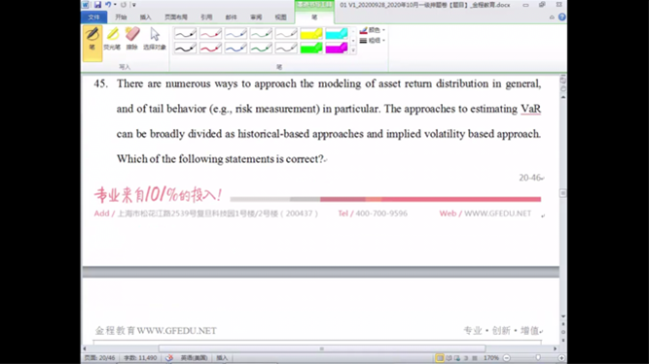
Task: Toggle spelling check icon in status bar
Action: (169, 358)
